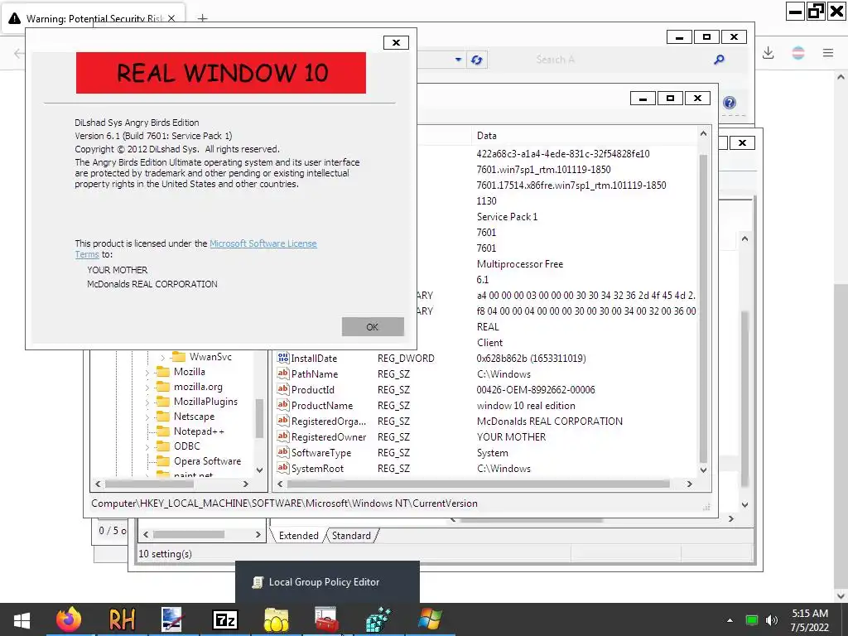Click the registry values list scroll-down arrow
This screenshot has width=848, height=636.
point(703,470)
